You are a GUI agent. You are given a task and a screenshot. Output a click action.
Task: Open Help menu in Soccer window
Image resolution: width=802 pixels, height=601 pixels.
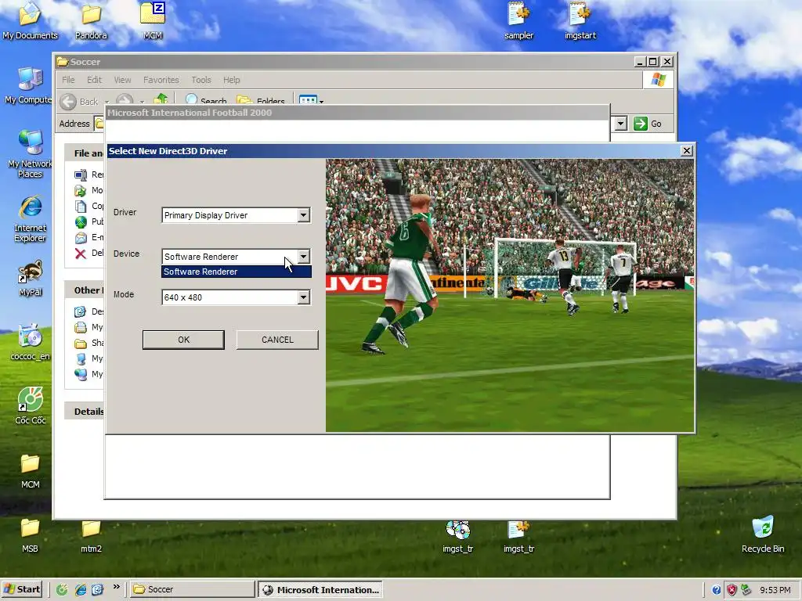231,80
